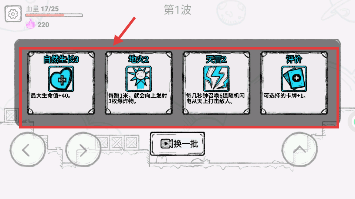
Task: Tap the right arrow movement button
Action: (x=83, y=150)
